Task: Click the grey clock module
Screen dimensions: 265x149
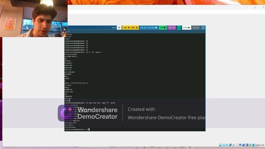Action: 196,28
